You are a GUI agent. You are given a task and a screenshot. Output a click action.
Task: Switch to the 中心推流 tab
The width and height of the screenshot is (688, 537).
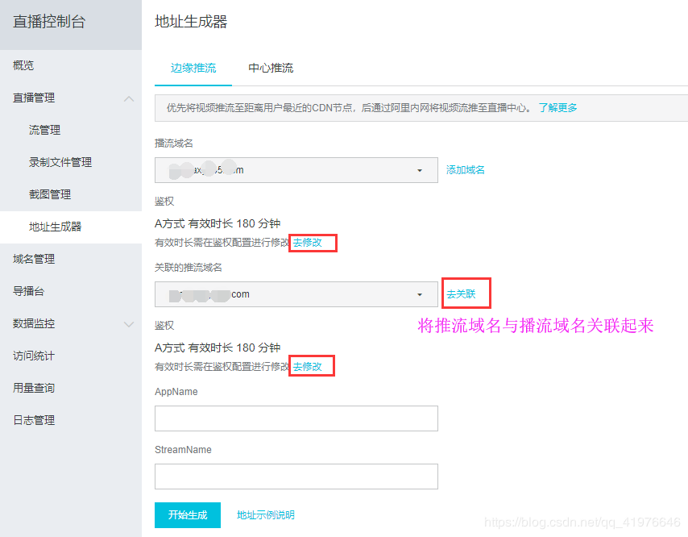point(271,68)
